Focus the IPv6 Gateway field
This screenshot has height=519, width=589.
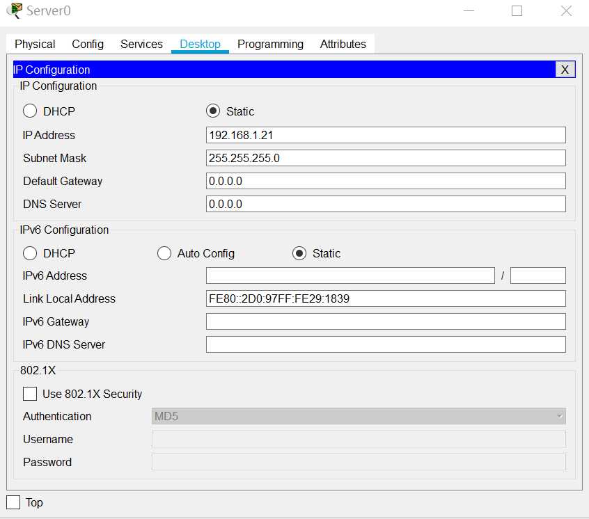(386, 321)
